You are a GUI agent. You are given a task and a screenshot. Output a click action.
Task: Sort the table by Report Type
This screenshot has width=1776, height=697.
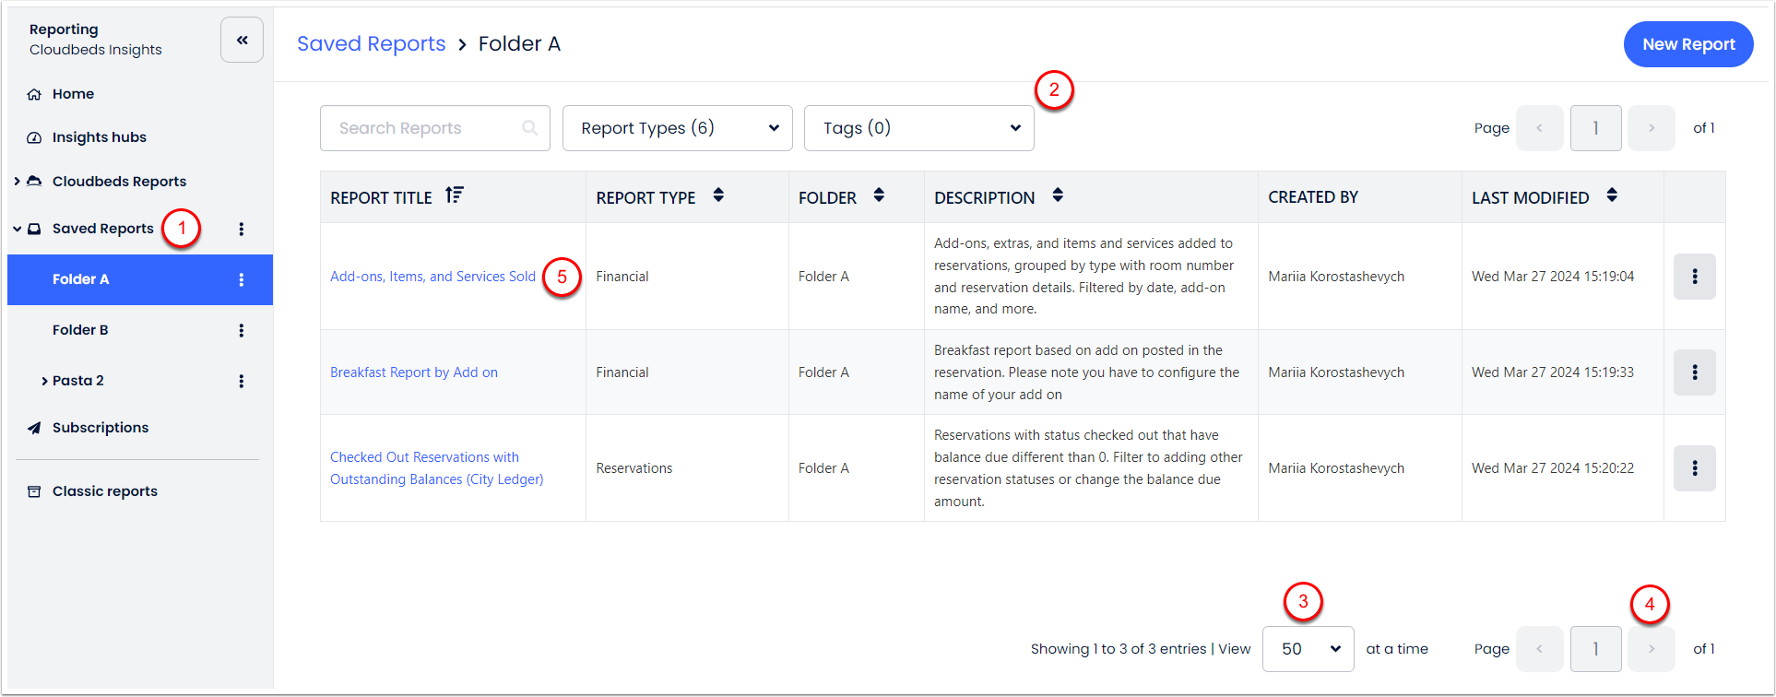(718, 195)
